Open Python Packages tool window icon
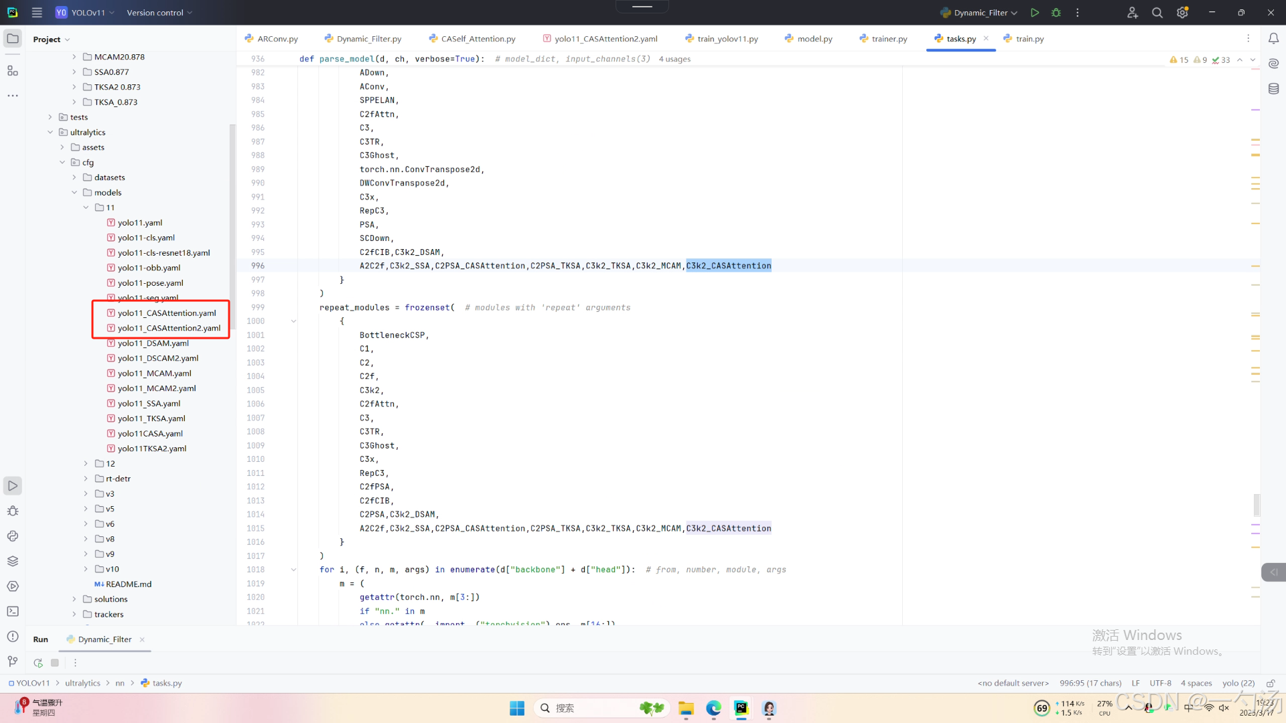1286x723 pixels. [x=13, y=561]
